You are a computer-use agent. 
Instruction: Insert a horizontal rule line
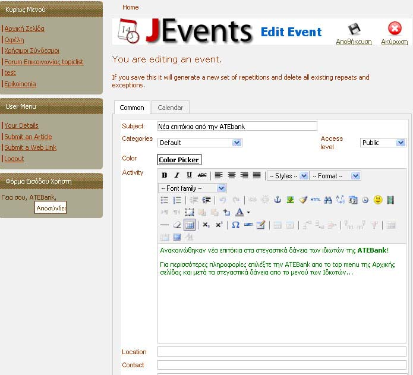point(165,225)
